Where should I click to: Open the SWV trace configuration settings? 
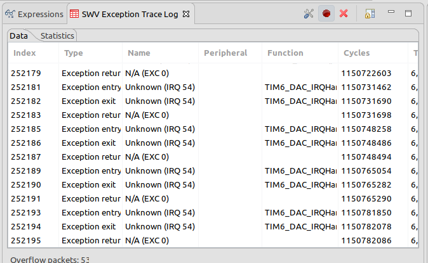point(309,13)
